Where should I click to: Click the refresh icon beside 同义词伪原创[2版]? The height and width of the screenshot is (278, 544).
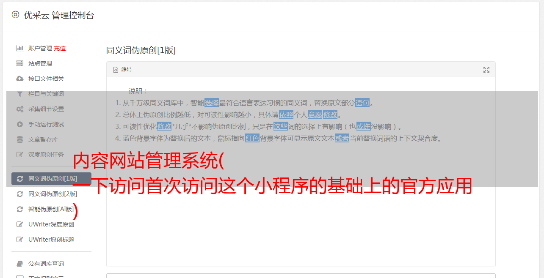[x=20, y=194]
